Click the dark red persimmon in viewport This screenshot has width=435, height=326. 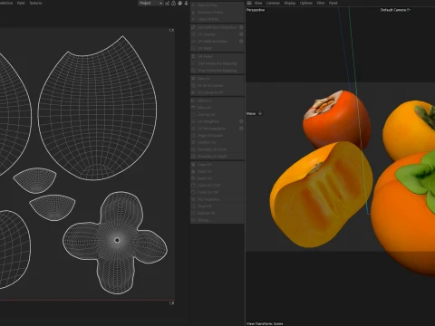336,120
